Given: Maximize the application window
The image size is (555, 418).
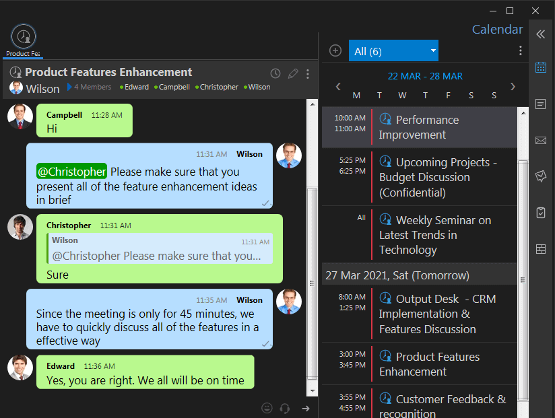Looking at the screenshot, I should (510, 11).
